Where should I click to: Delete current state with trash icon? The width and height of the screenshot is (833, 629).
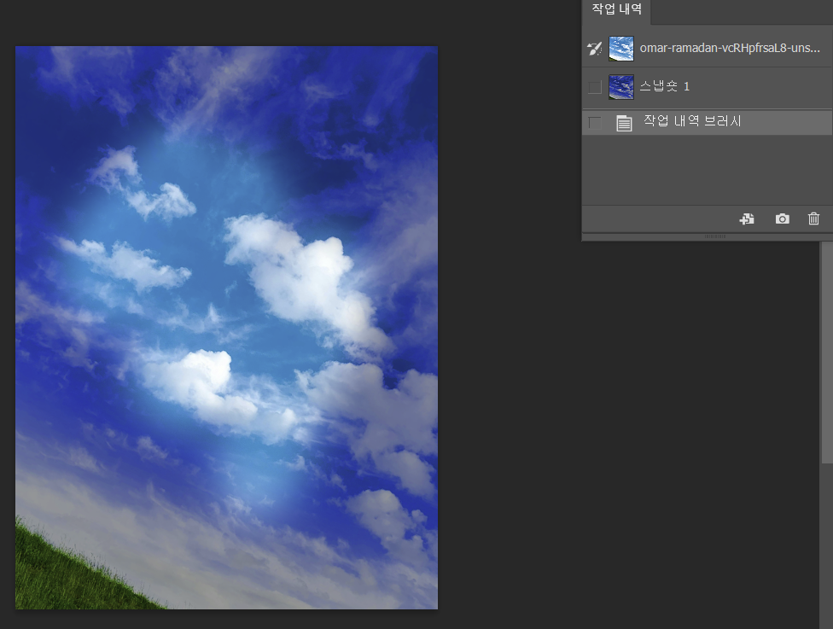click(813, 219)
